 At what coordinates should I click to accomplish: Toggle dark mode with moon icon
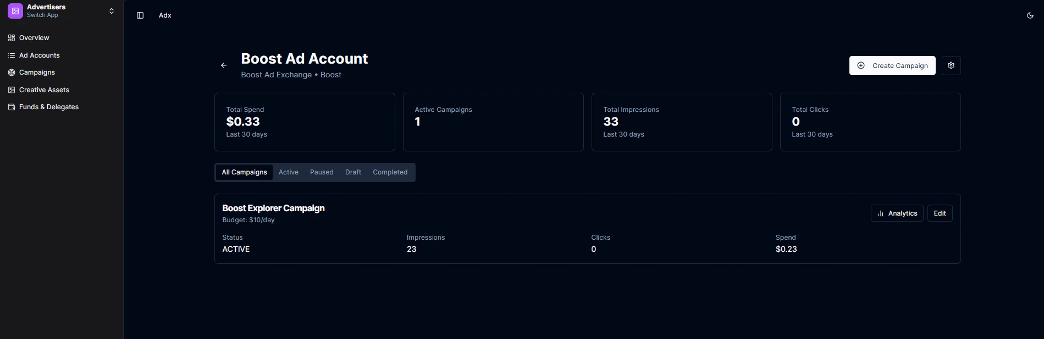[1030, 15]
